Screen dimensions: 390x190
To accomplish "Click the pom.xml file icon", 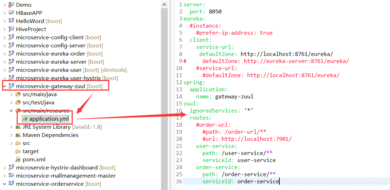I will pyautogui.click(x=18, y=160).
